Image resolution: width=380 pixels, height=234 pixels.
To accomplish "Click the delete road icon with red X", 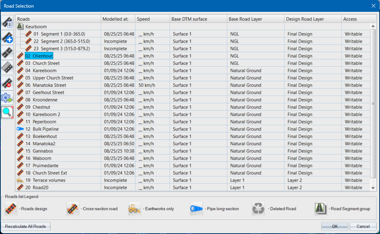I will (x=7, y=83).
